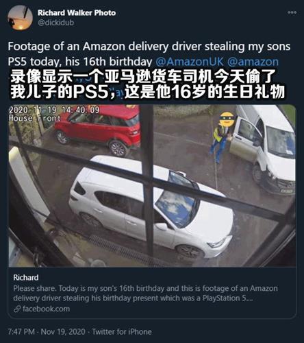The width and height of the screenshot is (304, 343).
Task: Open the tweet's three-dot more menu
Action: pyautogui.click(x=292, y=12)
